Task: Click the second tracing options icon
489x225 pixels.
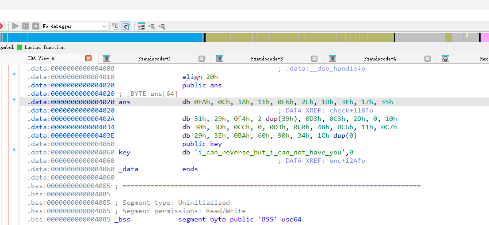Action: point(162,26)
